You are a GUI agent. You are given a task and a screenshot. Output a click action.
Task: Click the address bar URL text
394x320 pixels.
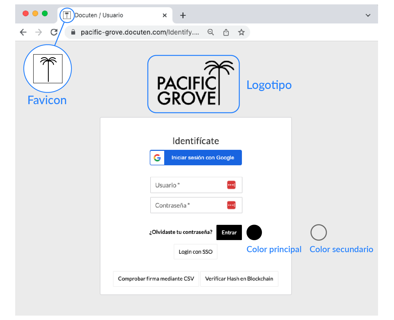(x=140, y=32)
